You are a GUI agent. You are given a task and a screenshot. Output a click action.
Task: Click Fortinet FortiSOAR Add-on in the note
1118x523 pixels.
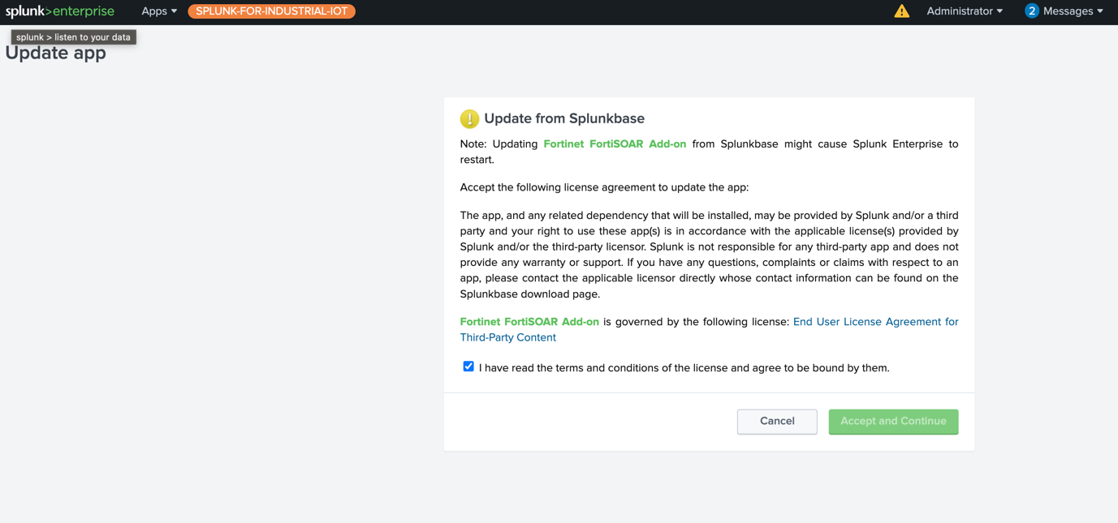point(615,144)
